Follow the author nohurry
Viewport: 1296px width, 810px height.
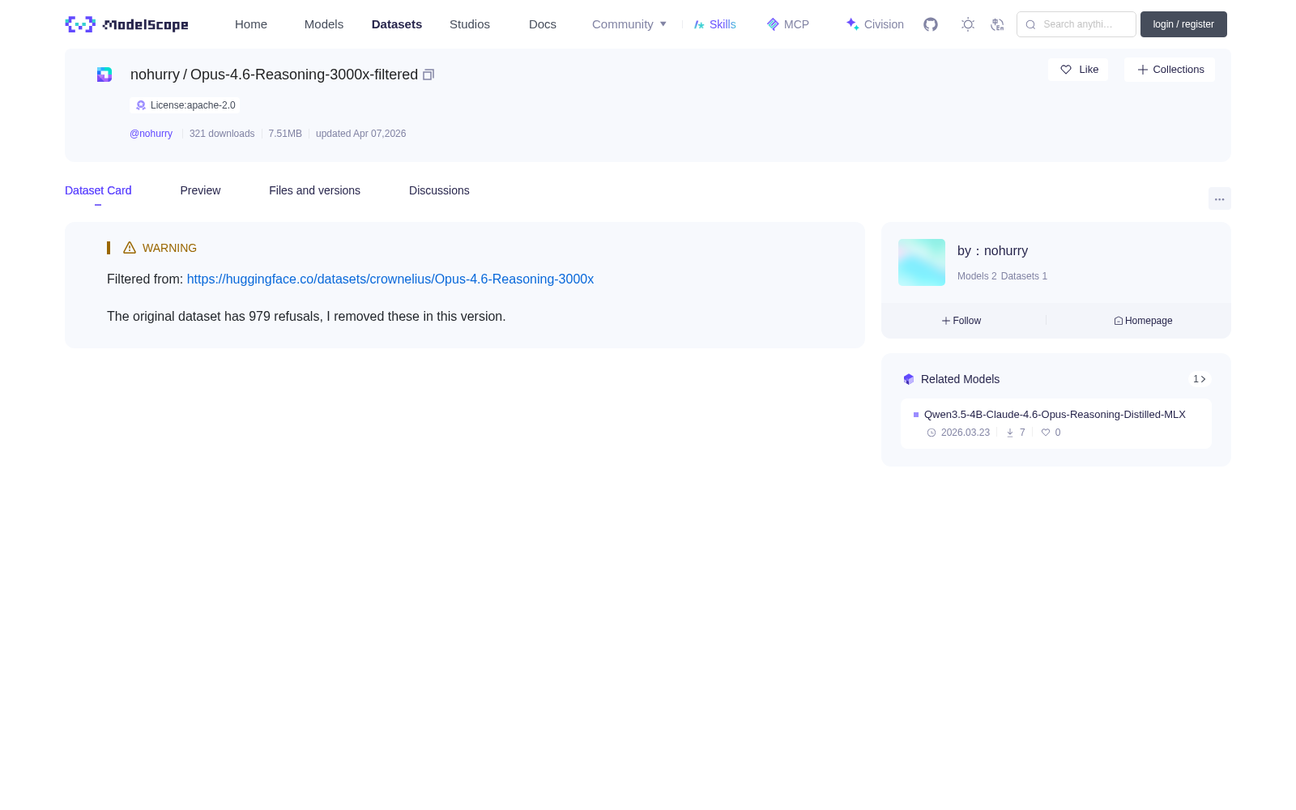coord(961,321)
